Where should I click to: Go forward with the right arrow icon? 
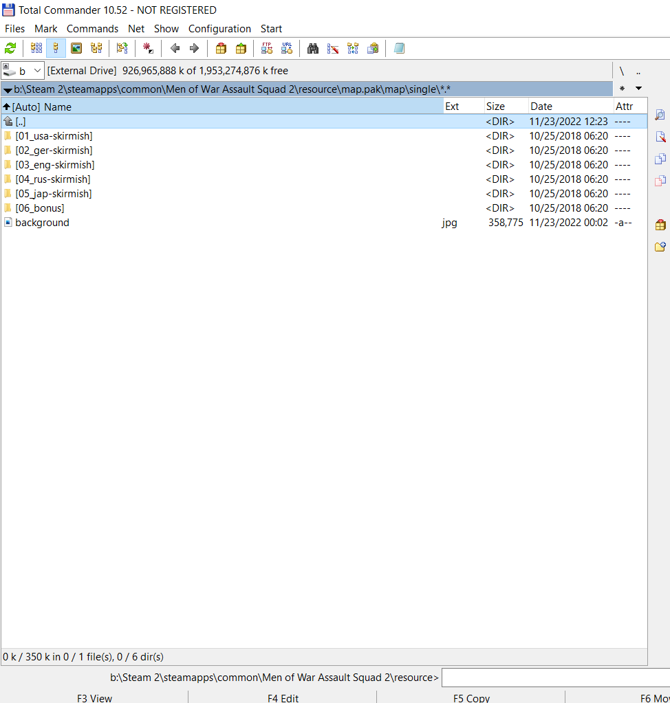(194, 48)
